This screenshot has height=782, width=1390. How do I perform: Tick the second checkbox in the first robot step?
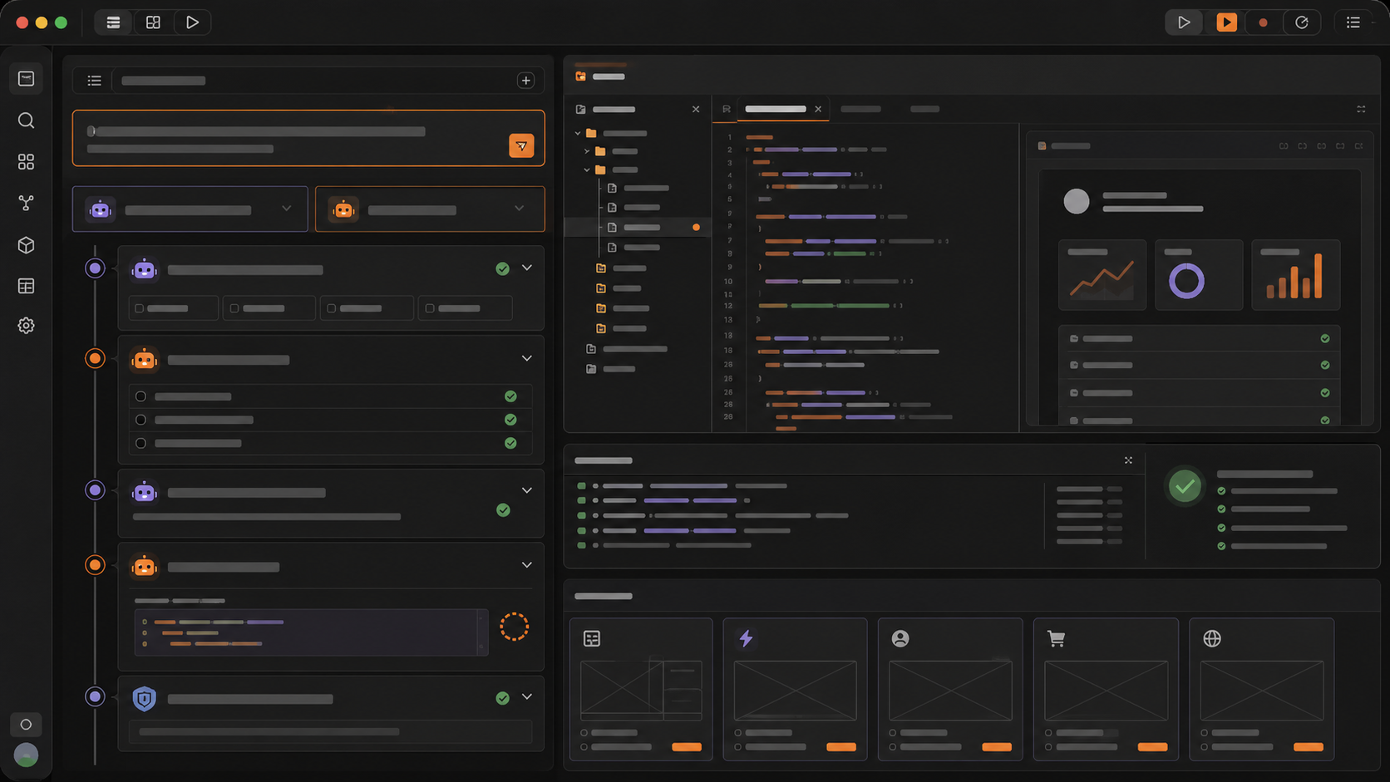coord(234,308)
